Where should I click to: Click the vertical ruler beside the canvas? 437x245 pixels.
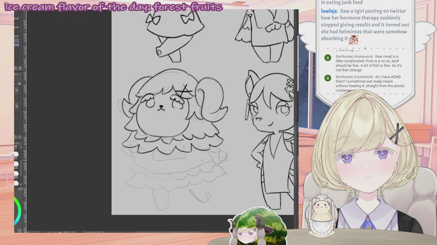[x=25, y=121]
